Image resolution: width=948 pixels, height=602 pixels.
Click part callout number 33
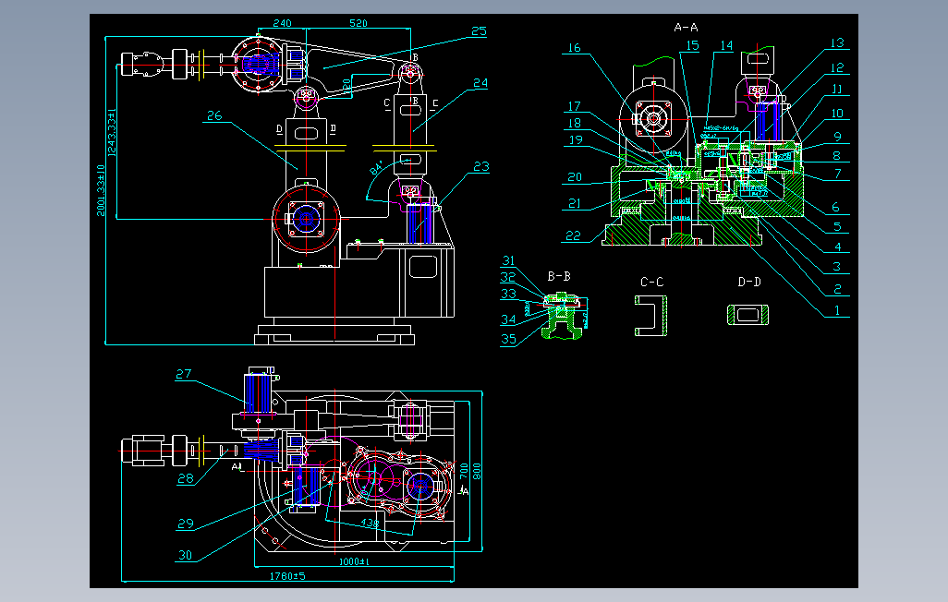coord(508,294)
